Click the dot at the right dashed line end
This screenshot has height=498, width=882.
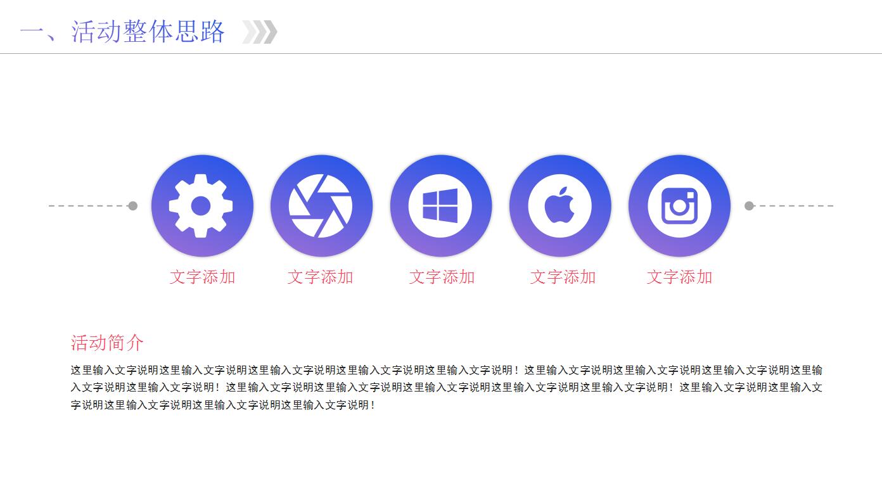[x=748, y=205]
